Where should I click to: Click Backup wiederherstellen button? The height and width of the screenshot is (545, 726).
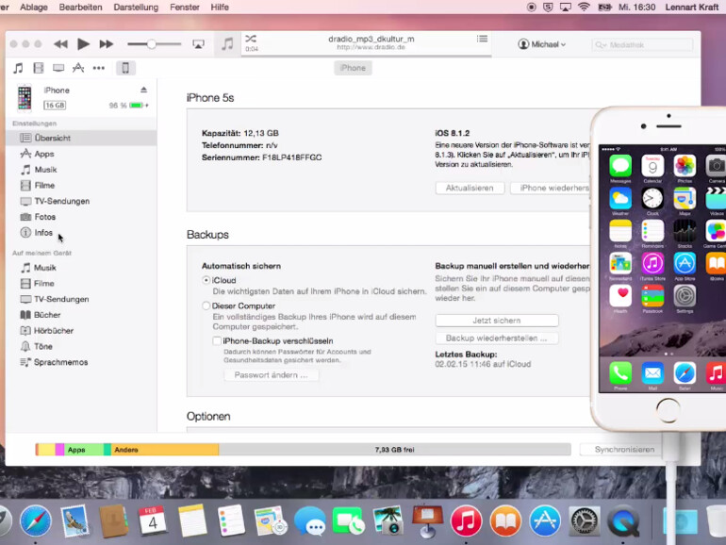pyautogui.click(x=497, y=338)
